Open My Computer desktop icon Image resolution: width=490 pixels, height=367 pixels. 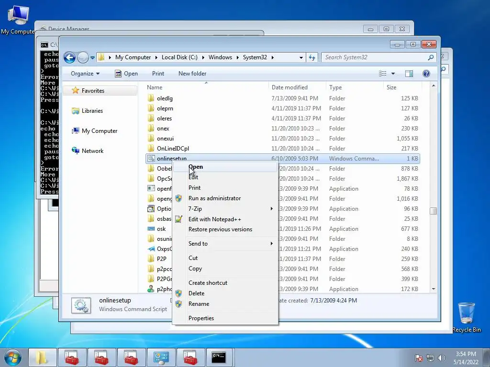click(x=18, y=20)
